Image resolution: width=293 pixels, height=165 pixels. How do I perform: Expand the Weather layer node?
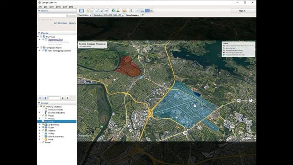coord(40,130)
